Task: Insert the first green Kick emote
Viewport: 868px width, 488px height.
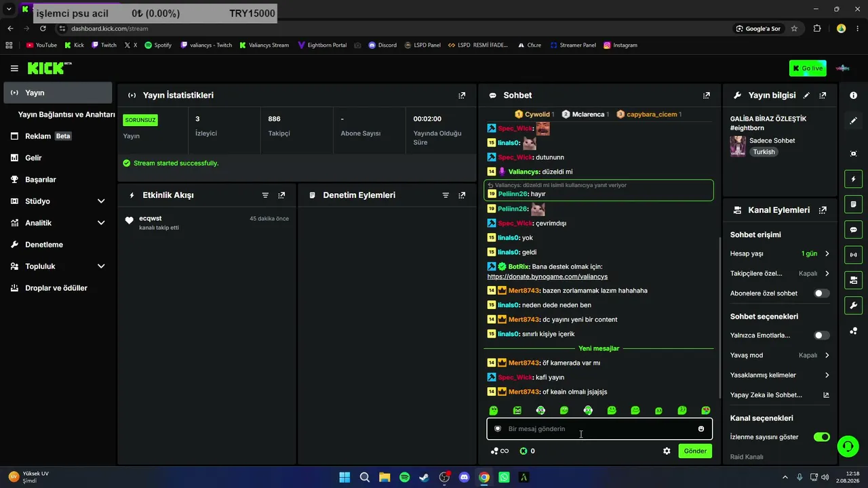Action: [x=494, y=410]
